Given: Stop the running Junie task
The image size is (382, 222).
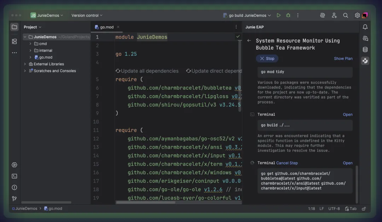Looking at the screenshot, I should (x=267, y=59).
